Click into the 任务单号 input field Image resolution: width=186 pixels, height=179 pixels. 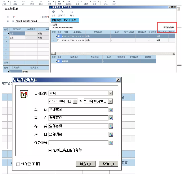78,143
